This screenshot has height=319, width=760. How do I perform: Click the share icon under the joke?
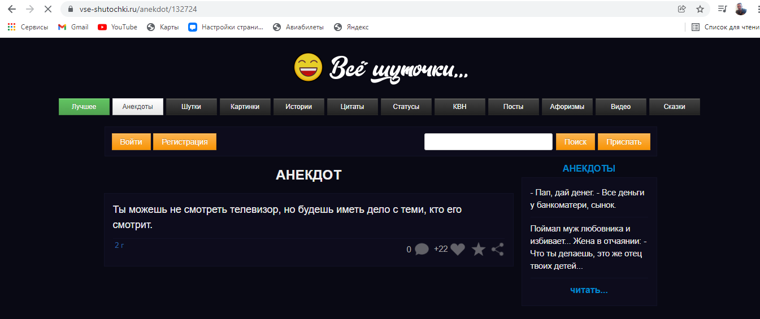(x=497, y=249)
